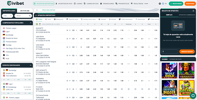
Task: Click the Promociones gift icon
Action: 101,4
